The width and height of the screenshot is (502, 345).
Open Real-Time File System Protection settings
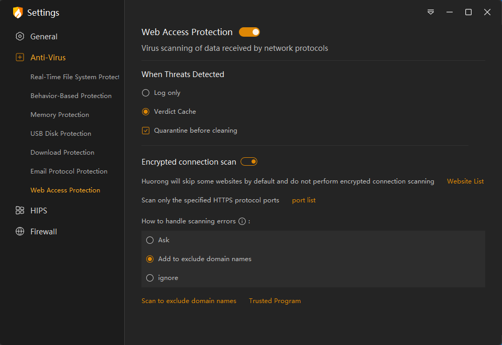(x=74, y=77)
